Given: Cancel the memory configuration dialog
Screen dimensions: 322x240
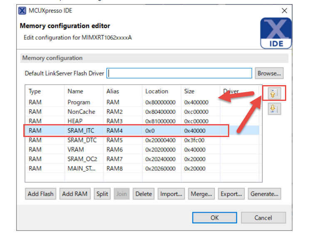Looking at the screenshot, I should click(x=263, y=218).
